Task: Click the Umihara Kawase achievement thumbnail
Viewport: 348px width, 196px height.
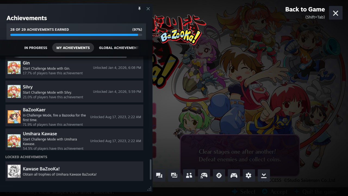Action: (14, 141)
